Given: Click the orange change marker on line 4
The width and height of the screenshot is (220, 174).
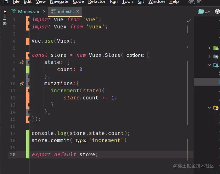Looking at the screenshot, I should coord(28,41).
